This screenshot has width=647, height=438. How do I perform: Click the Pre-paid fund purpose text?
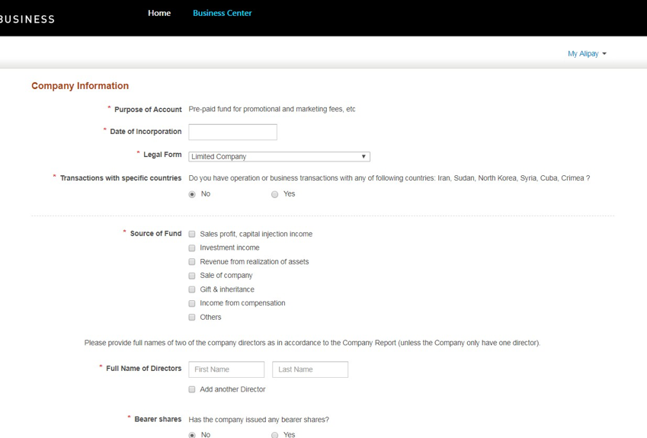tap(272, 109)
